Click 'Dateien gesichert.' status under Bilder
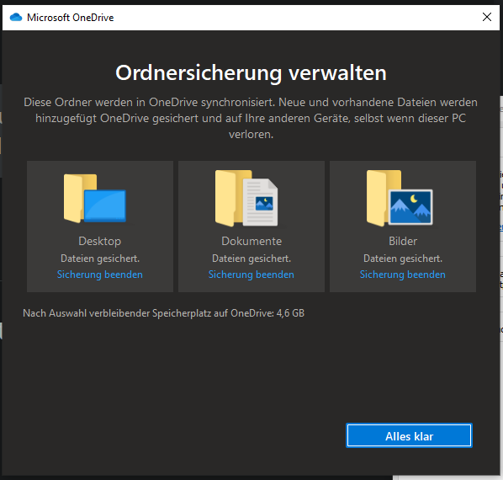 tap(403, 259)
